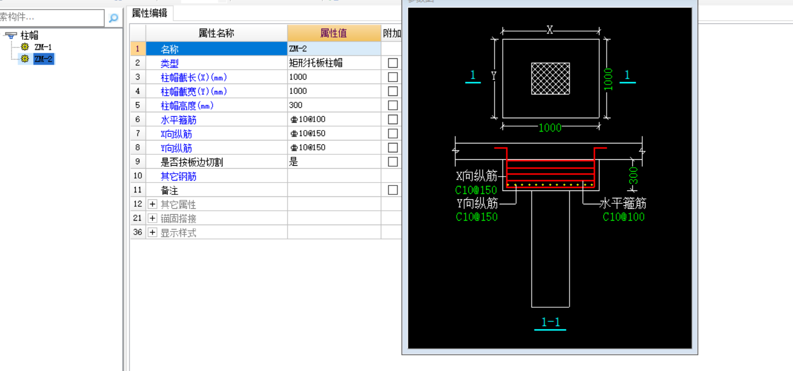Tick the 附加 checkbox for 柱帽截宽(Y)
The height and width of the screenshot is (371, 793).
(x=393, y=91)
